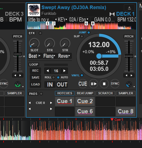Switch pads to the HOTCUES tab
The width and height of the screenshot is (142, 148).
(x=65, y=93)
